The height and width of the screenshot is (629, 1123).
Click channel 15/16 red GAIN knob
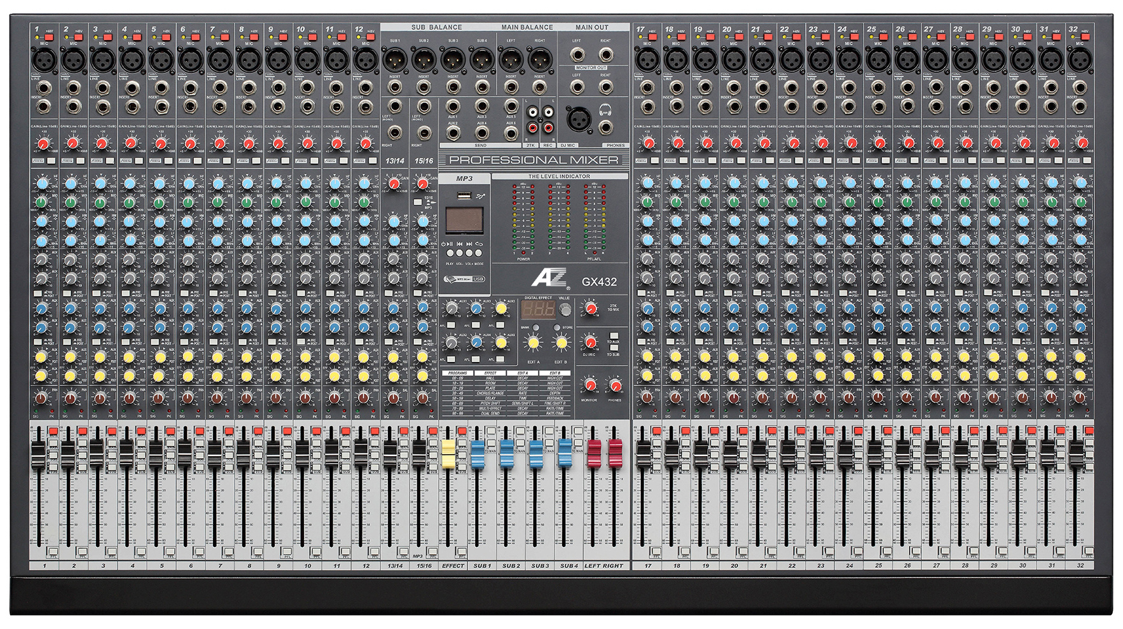(422, 184)
